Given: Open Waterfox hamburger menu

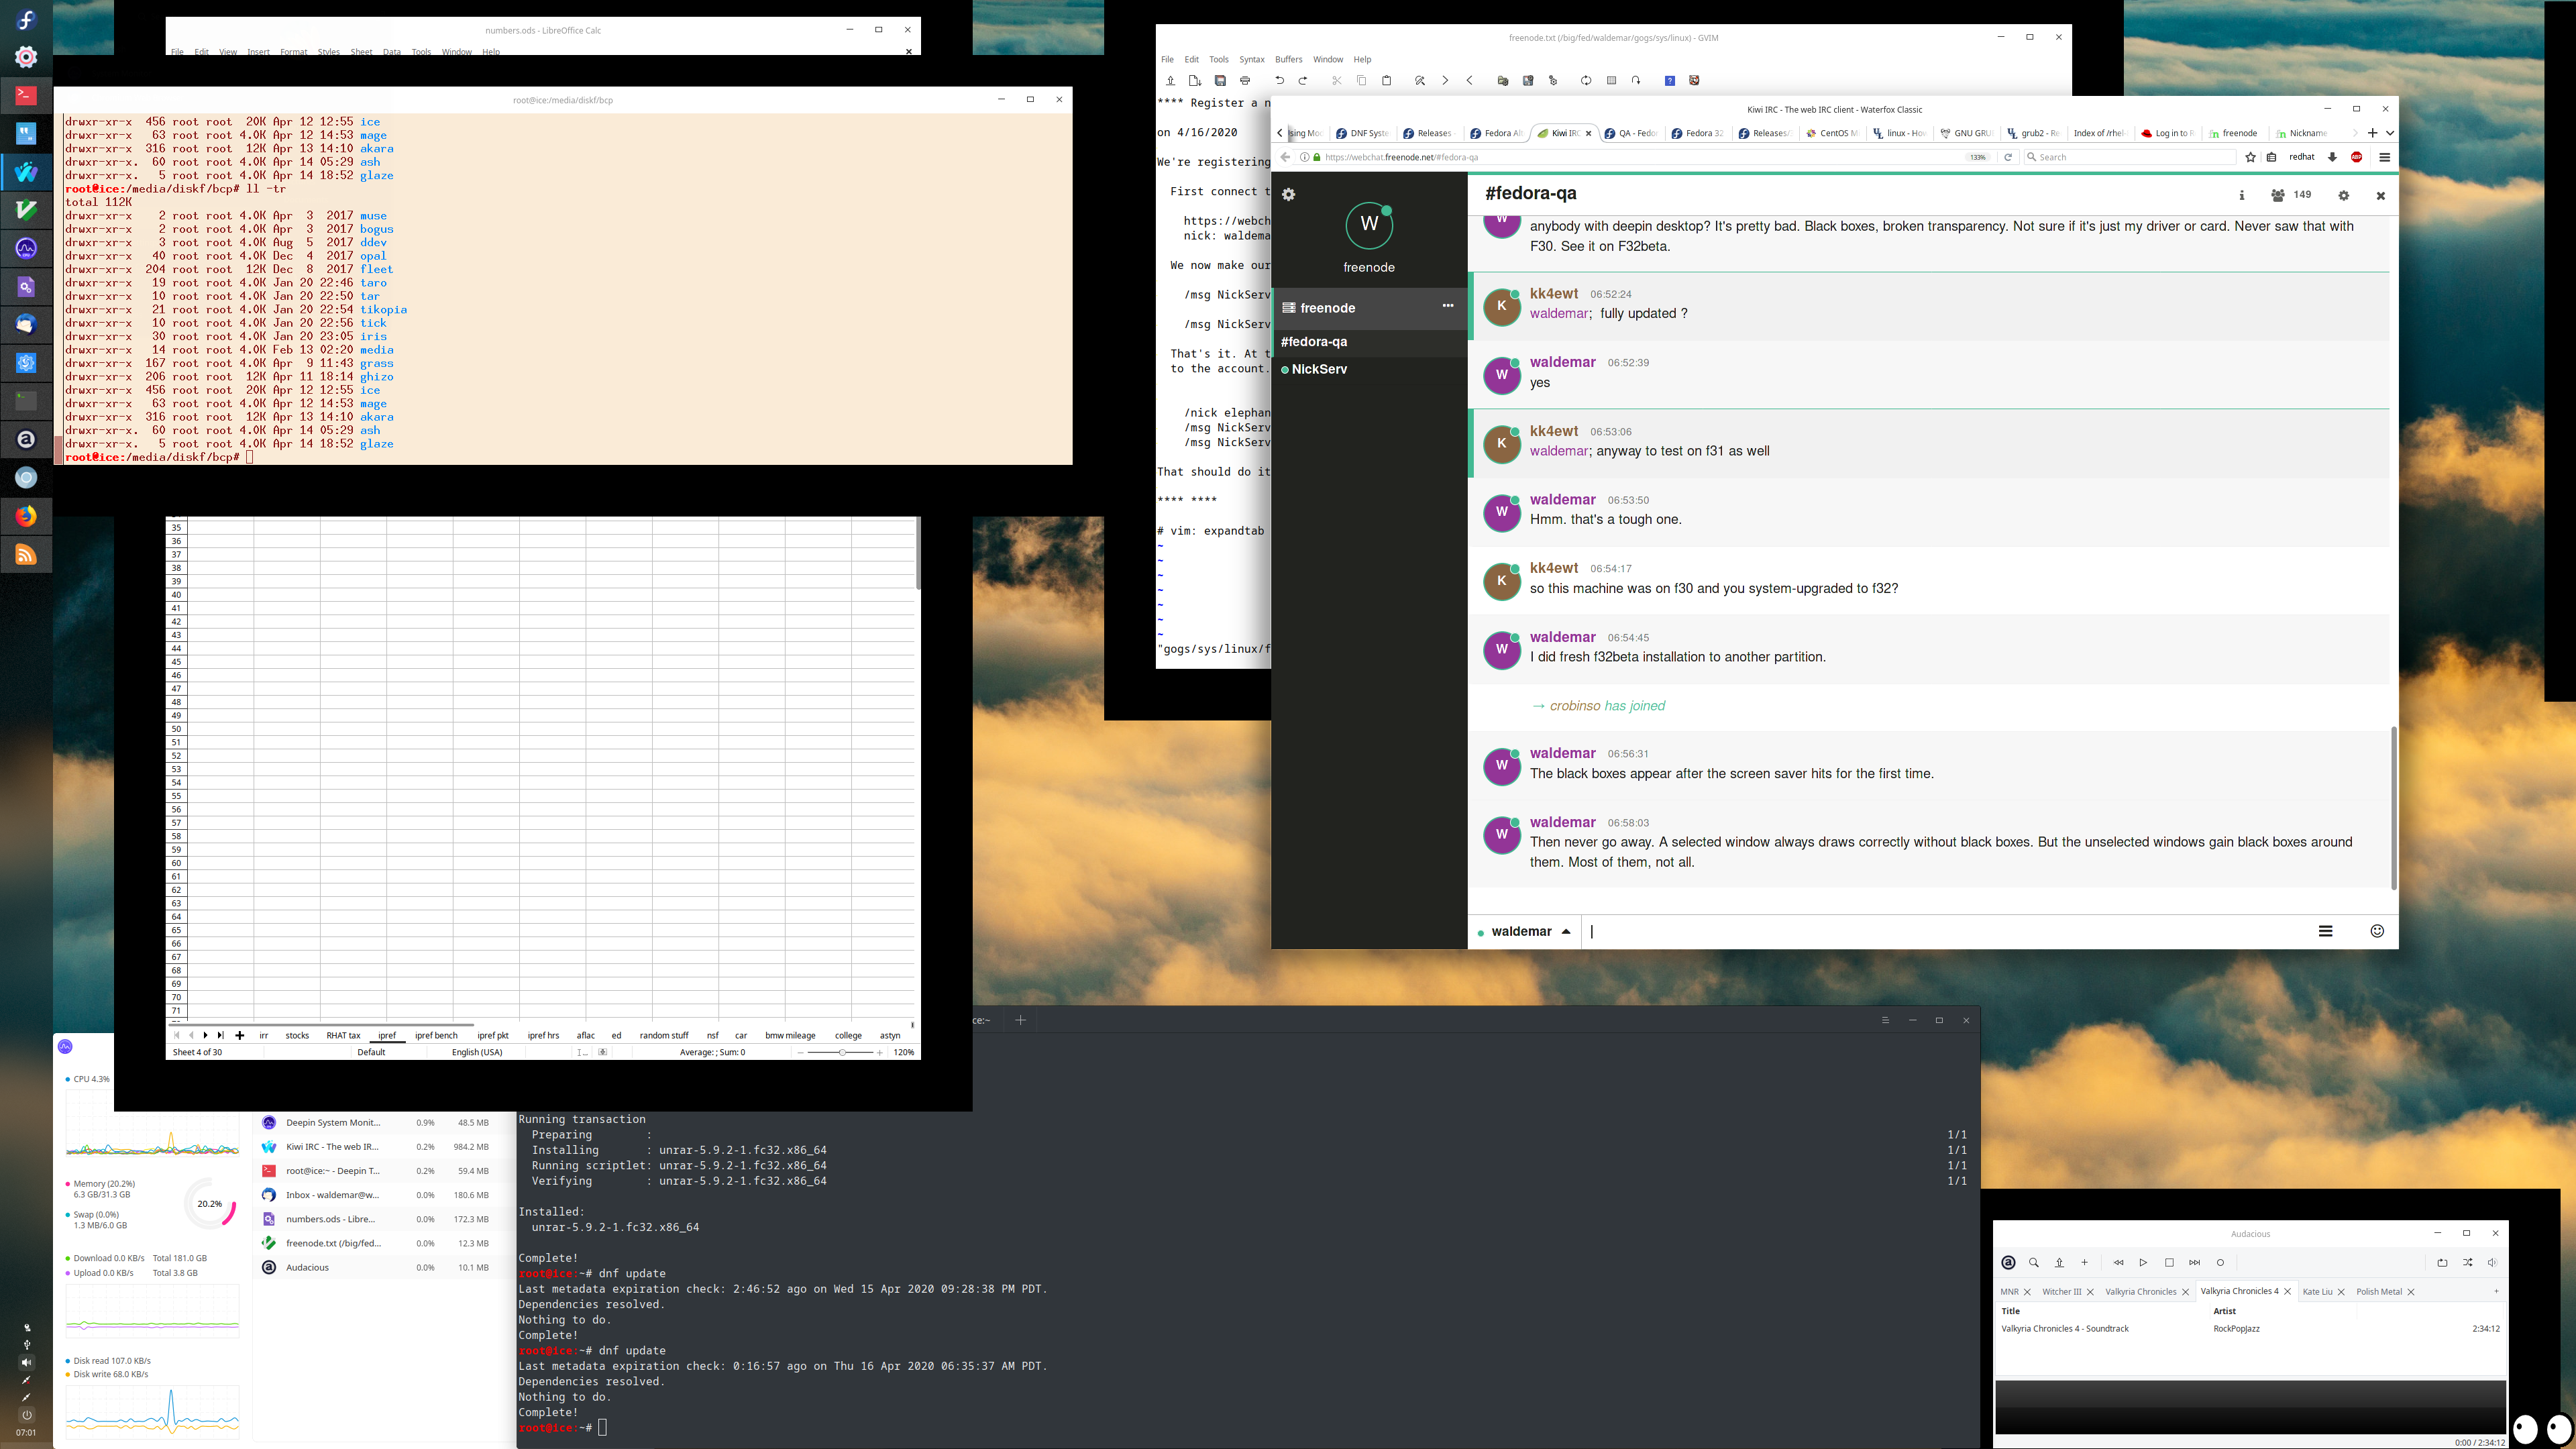Looking at the screenshot, I should [x=2384, y=157].
